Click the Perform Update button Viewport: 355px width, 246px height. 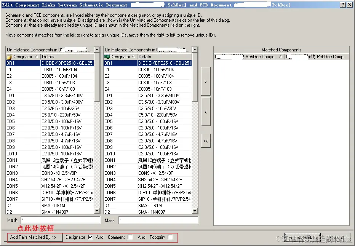(x=302, y=237)
